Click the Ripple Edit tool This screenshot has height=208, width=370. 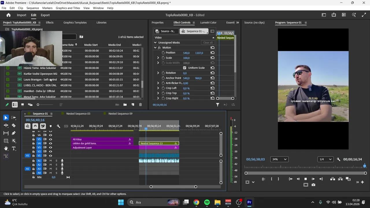(x=6, y=125)
